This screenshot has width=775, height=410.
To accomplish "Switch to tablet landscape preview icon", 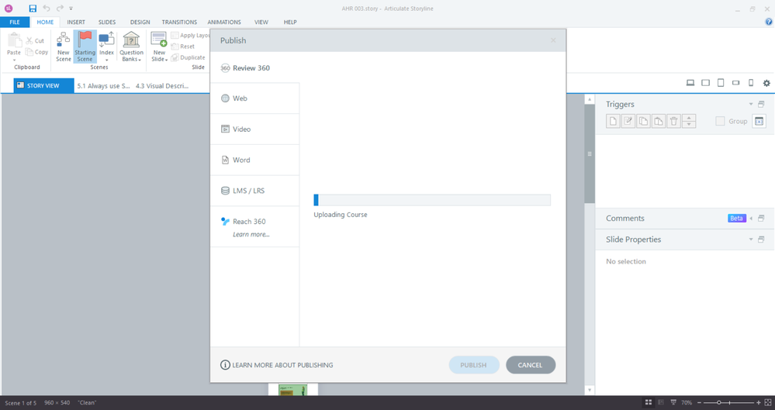I will click(x=706, y=83).
